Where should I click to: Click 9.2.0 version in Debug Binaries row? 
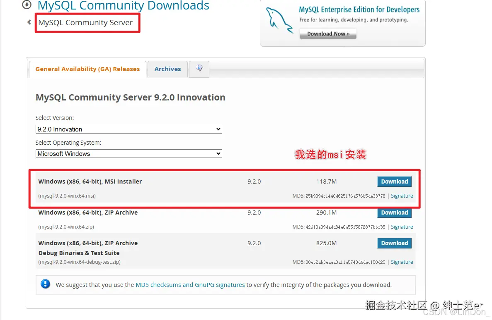click(x=254, y=243)
